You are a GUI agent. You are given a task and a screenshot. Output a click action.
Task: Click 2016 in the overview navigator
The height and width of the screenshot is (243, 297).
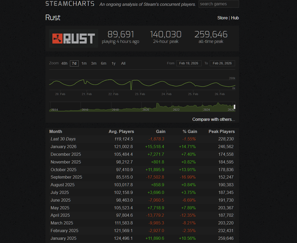tap(85, 109)
